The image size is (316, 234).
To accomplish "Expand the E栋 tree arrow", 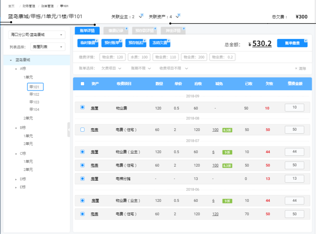I will coord(16,187).
